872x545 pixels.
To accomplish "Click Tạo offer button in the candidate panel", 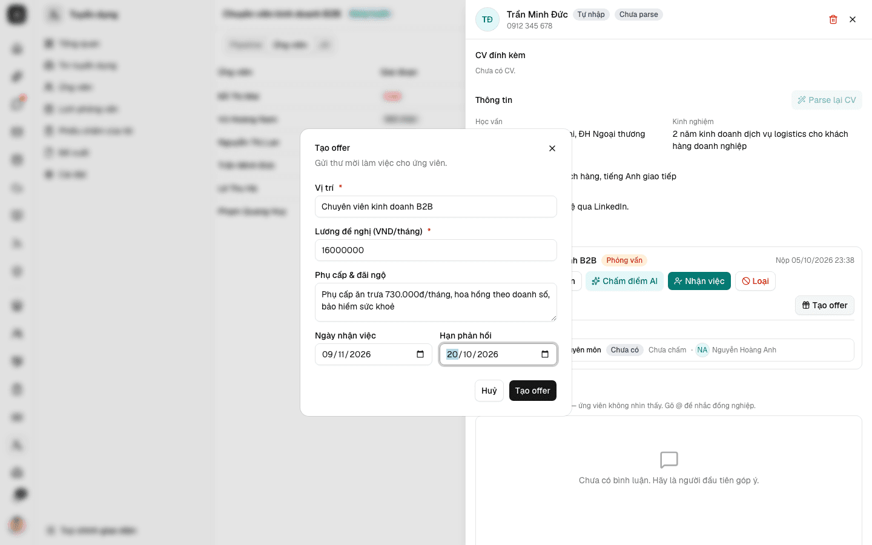I will [x=825, y=305].
